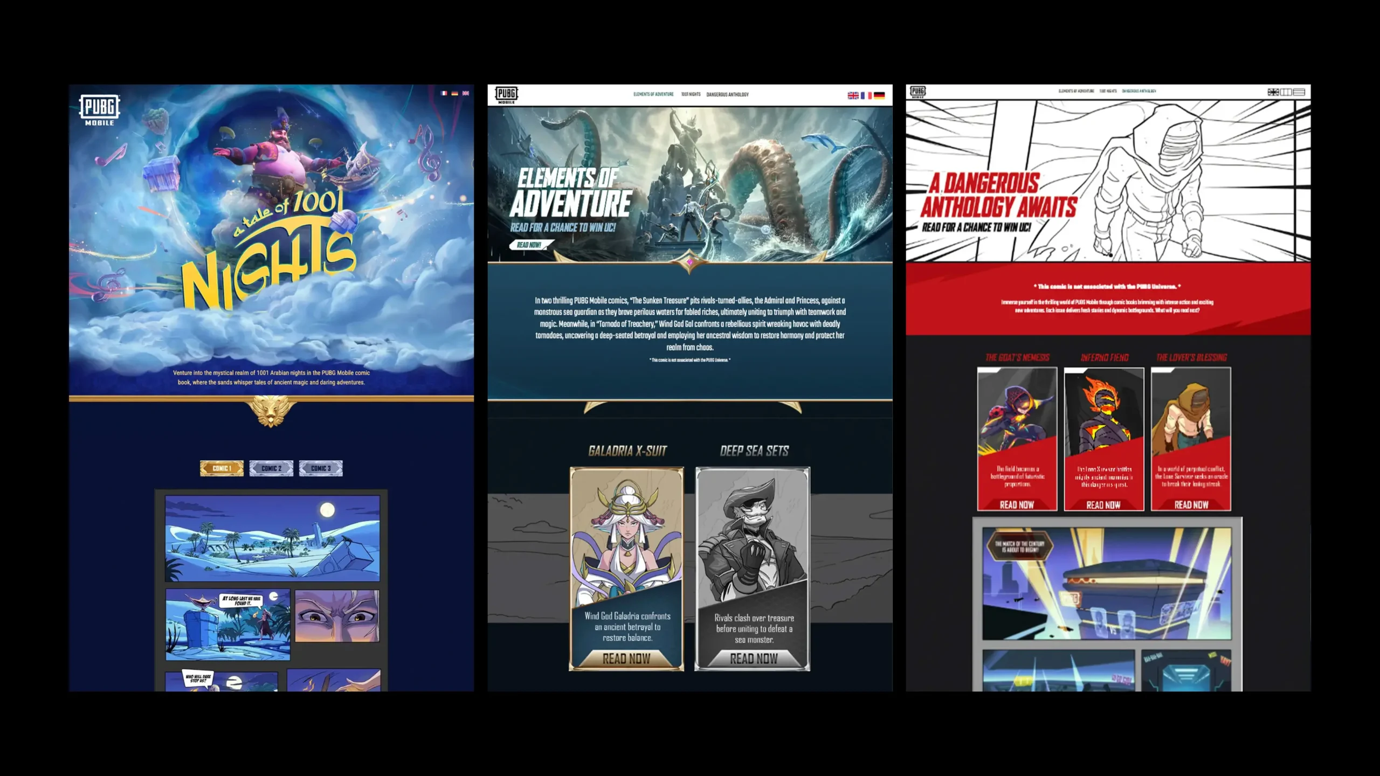Click 'Wind God Galadria confronts' card description
Image resolution: width=1380 pixels, height=776 pixels.
coord(627,627)
